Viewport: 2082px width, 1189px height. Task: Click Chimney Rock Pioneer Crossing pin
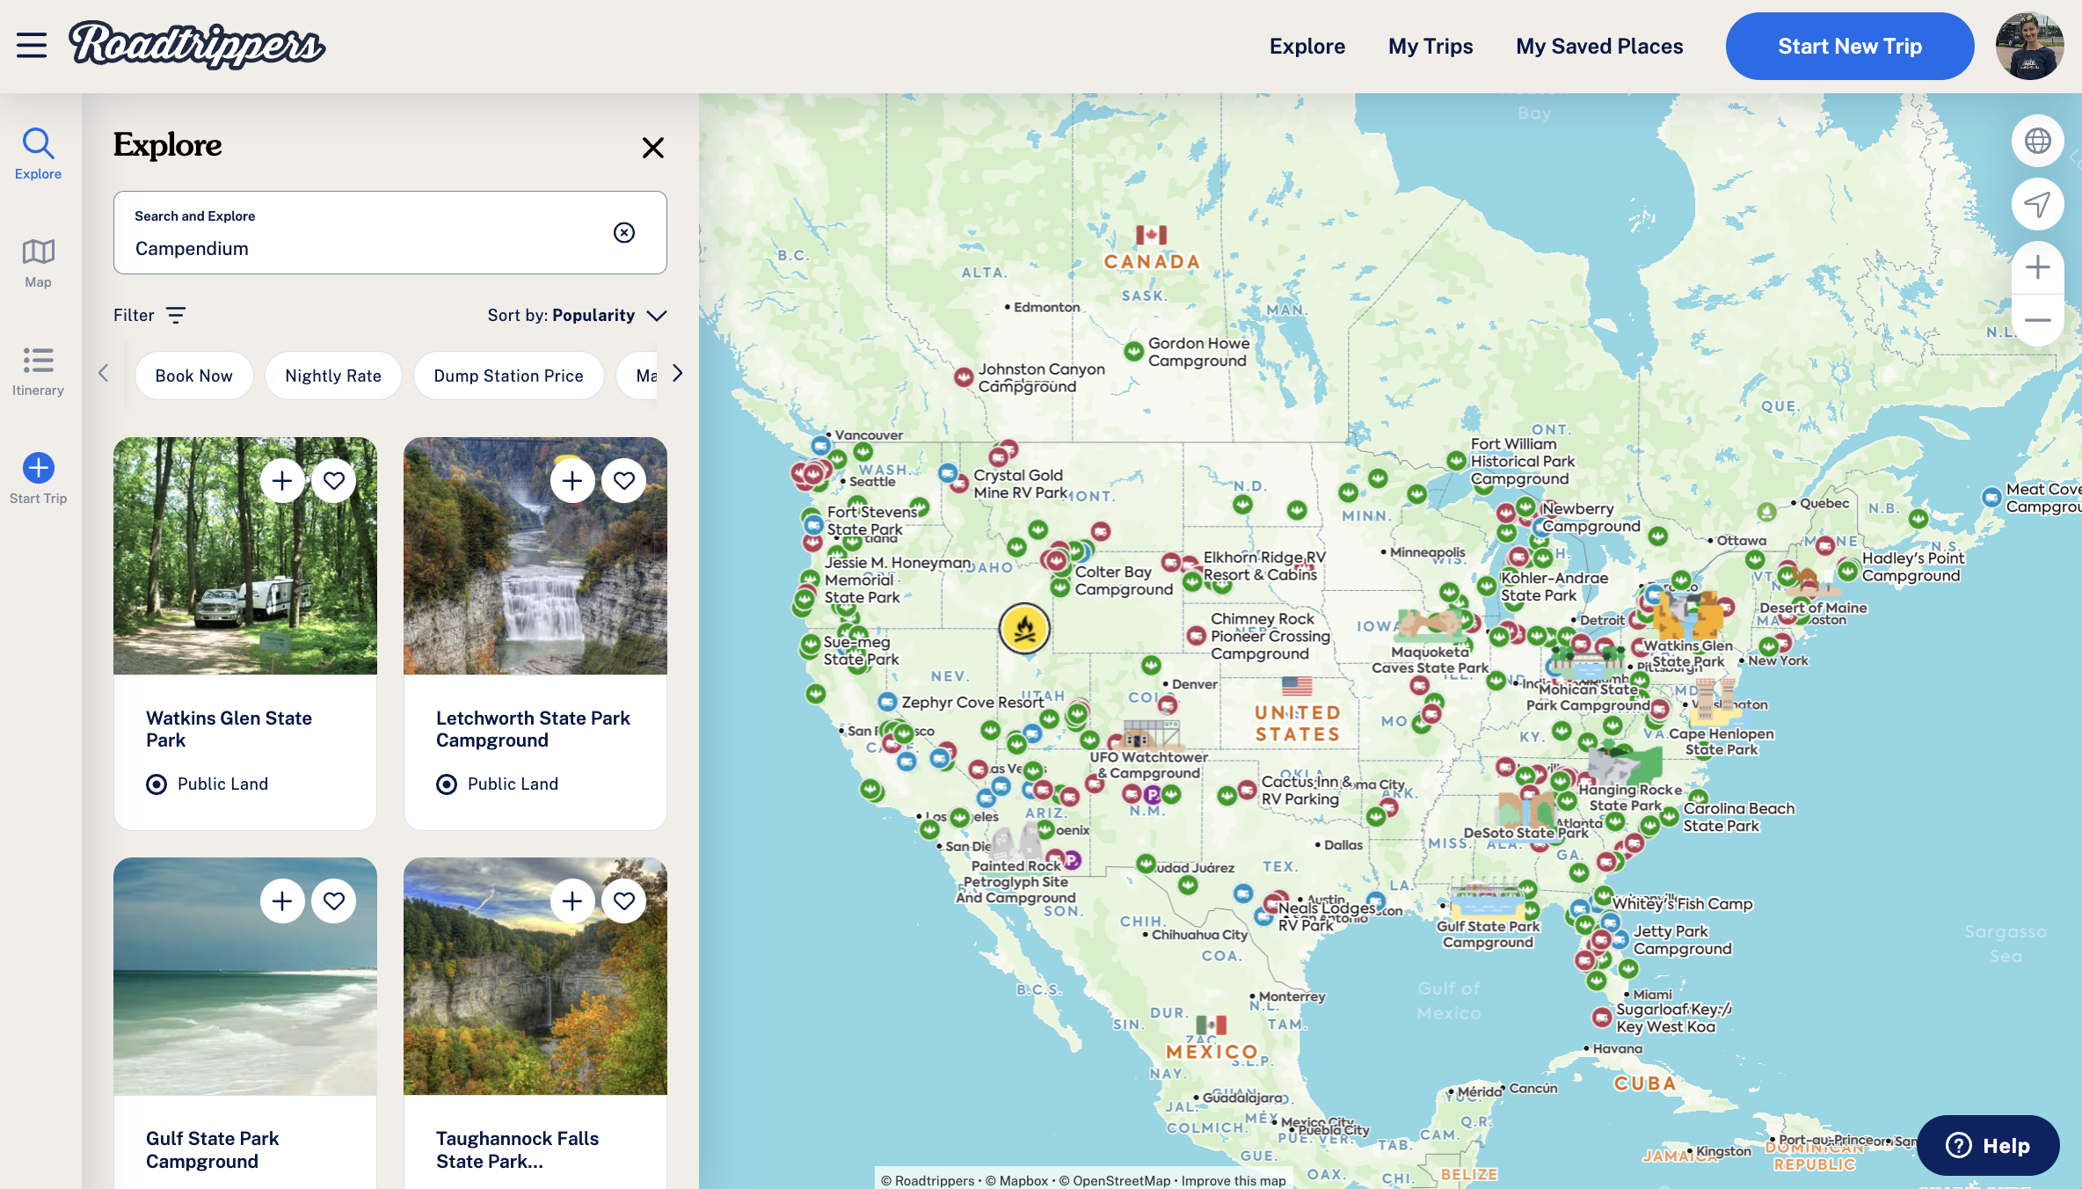tap(1197, 636)
